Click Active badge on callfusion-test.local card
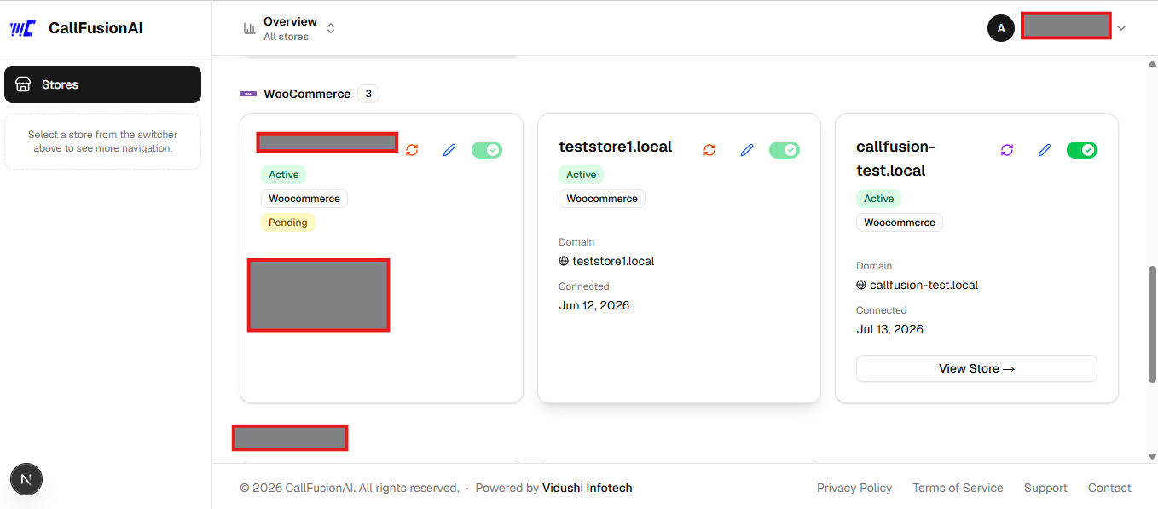 pos(879,199)
